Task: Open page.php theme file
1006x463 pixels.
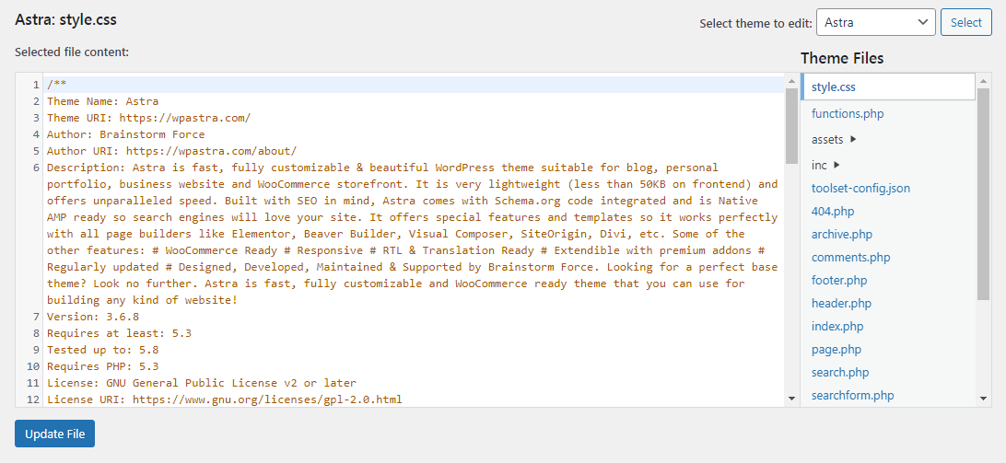Action: tap(836, 350)
